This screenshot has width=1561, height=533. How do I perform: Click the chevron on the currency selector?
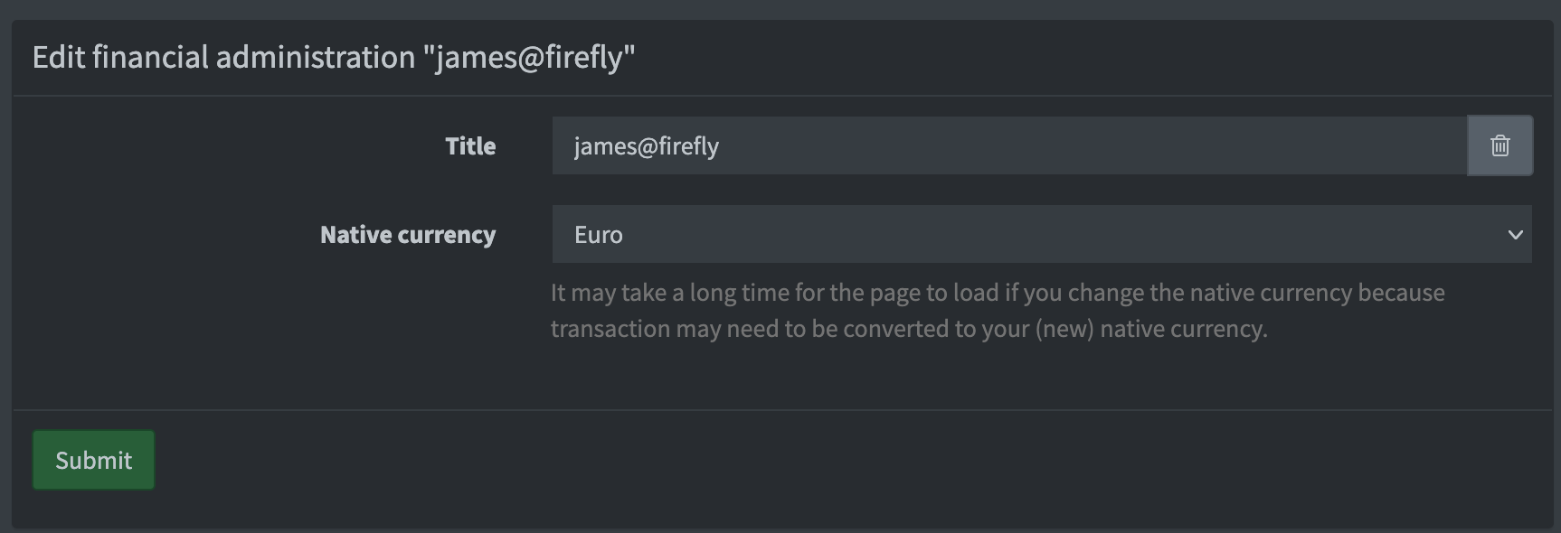point(1518,234)
